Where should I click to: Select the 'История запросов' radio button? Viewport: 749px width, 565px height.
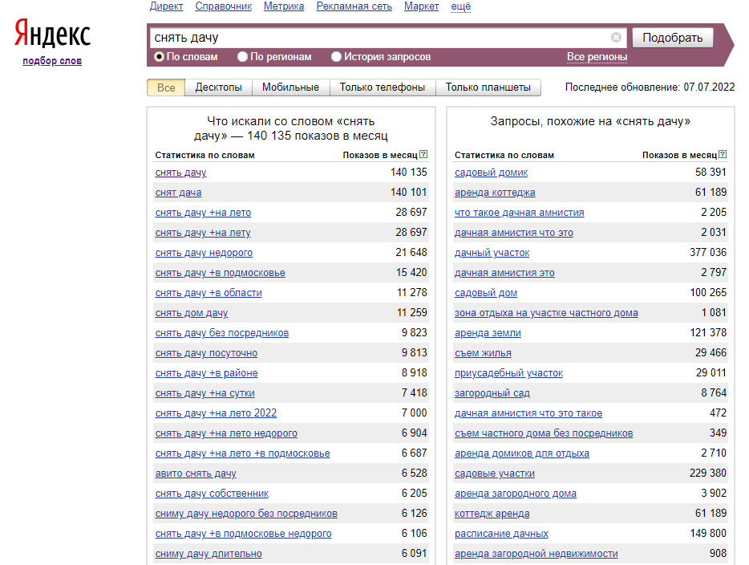coord(336,57)
